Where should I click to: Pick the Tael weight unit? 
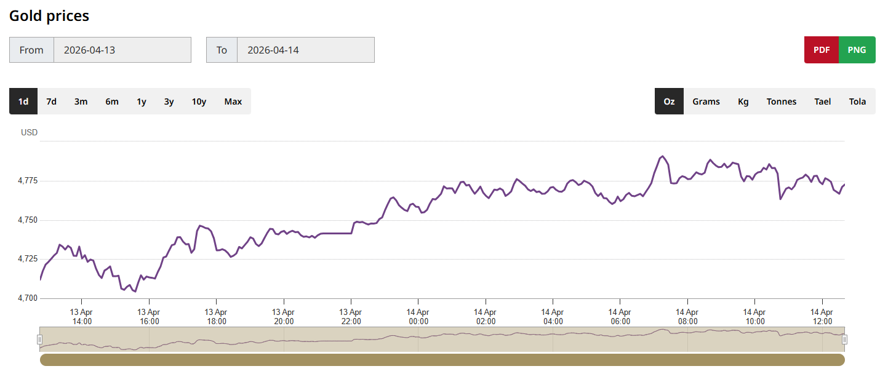pos(823,101)
